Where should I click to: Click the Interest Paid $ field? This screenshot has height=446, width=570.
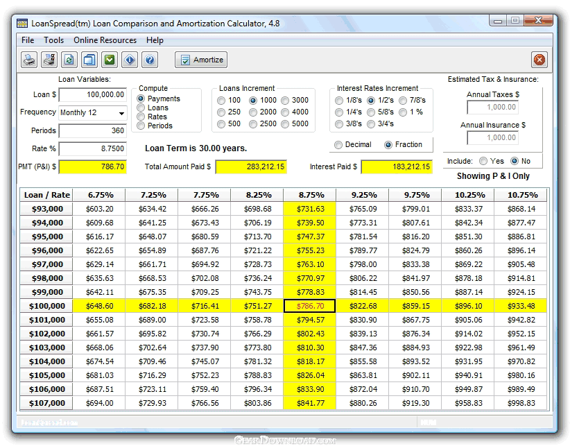[397, 167]
